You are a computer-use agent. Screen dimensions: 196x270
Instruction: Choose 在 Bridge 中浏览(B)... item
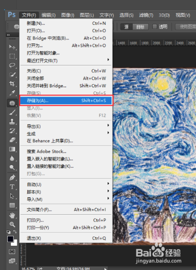point(66,38)
